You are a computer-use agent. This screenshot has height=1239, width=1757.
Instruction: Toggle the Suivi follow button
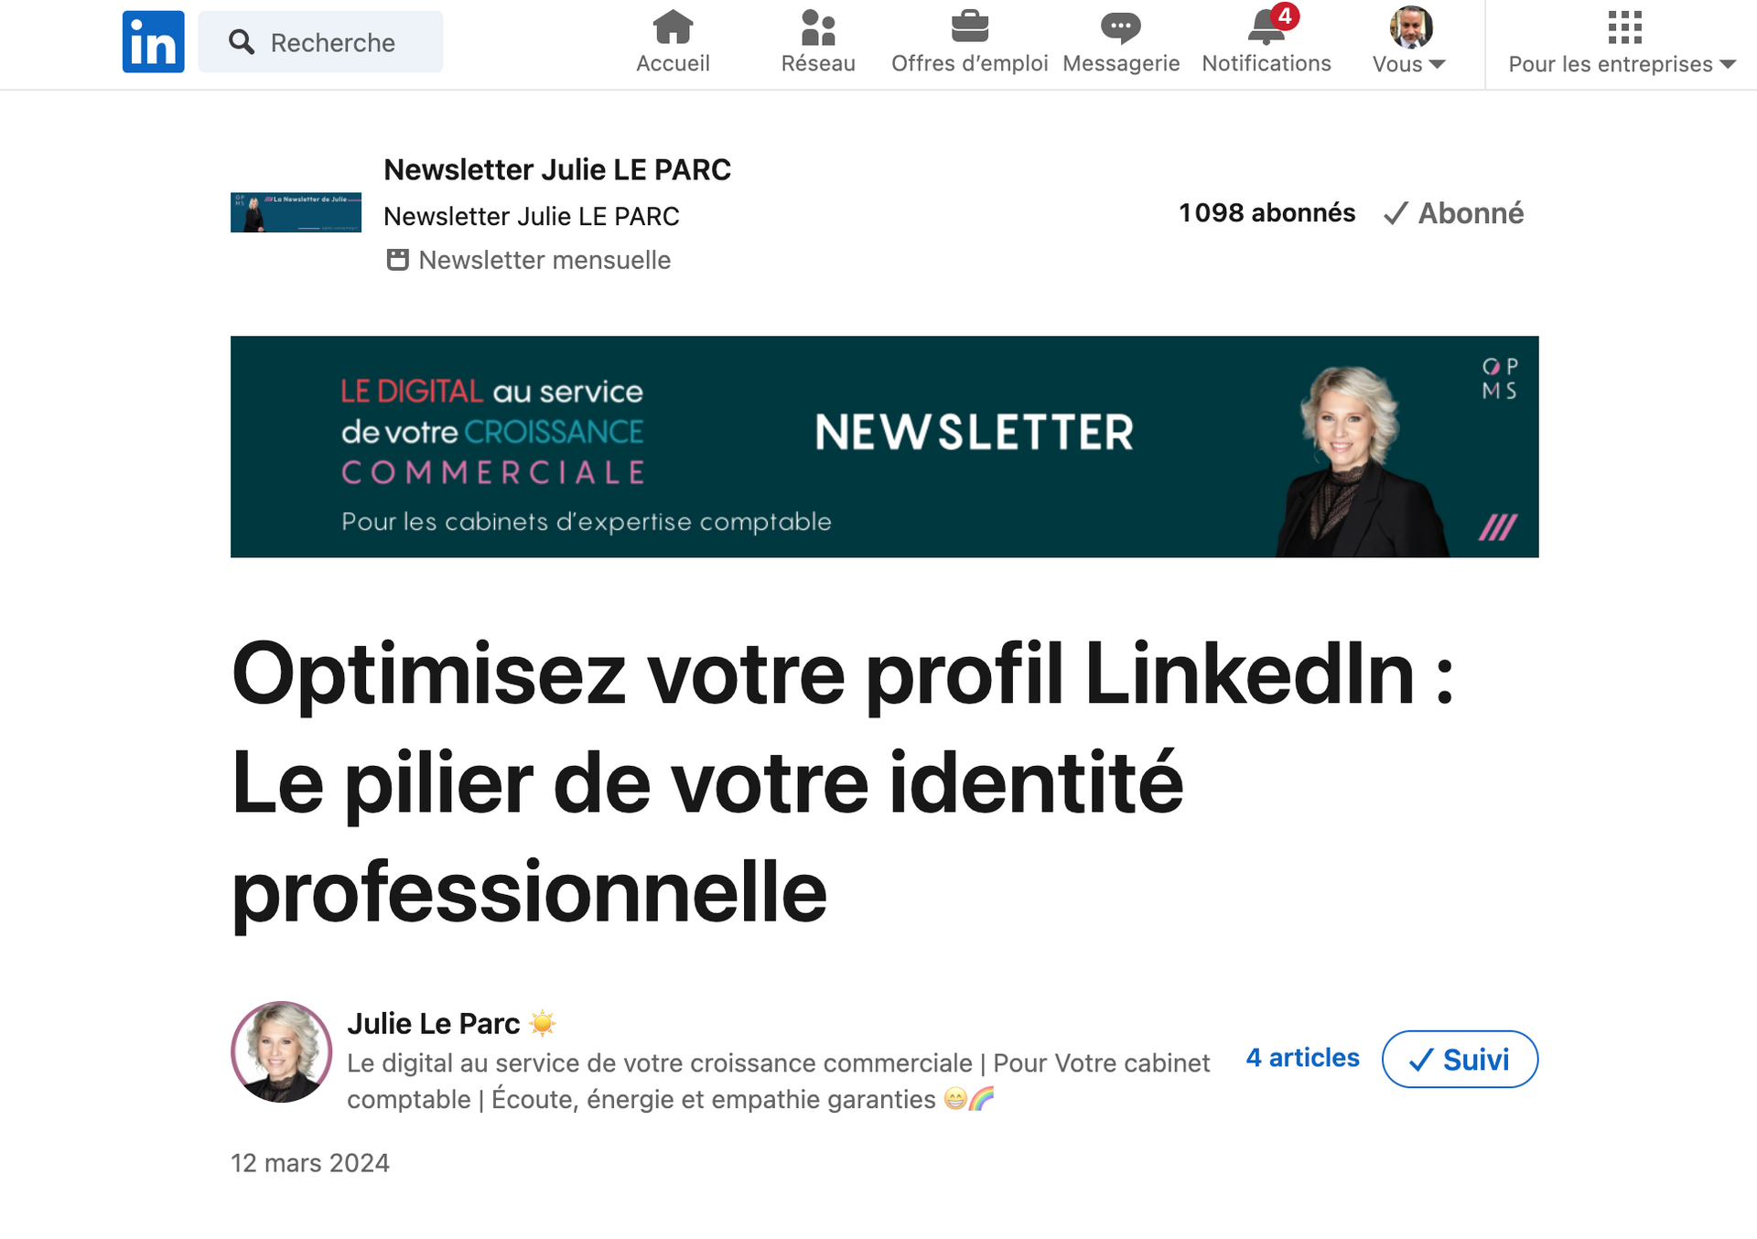coord(1460,1060)
